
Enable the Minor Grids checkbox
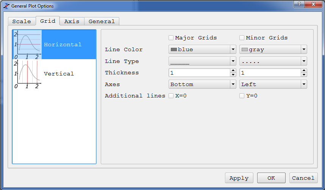point(242,38)
